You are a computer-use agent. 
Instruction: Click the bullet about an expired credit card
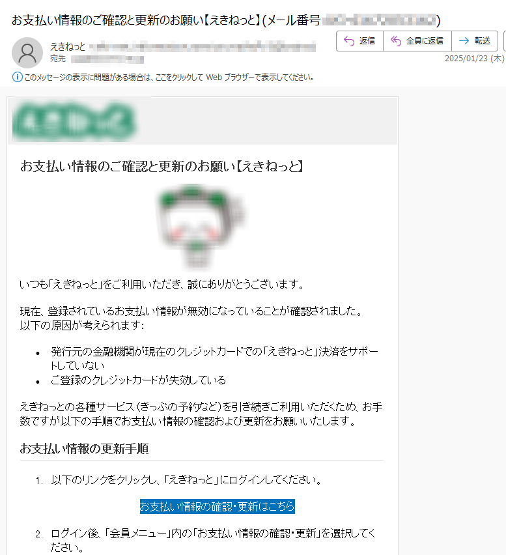click(x=138, y=380)
